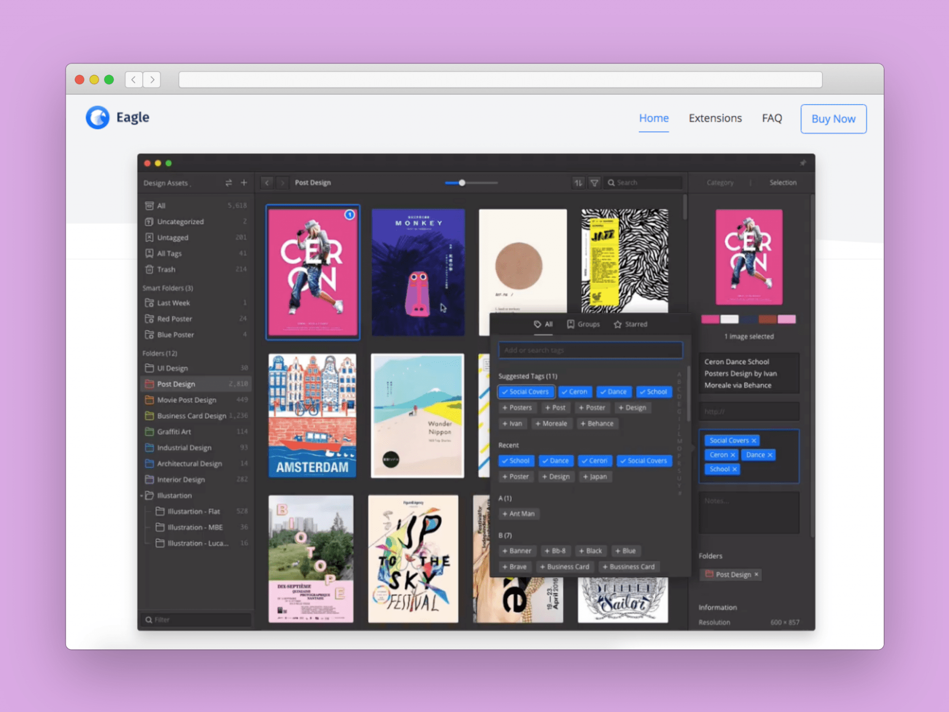The width and height of the screenshot is (949, 712).
Task: Open the sort order icon
Action: (x=578, y=183)
